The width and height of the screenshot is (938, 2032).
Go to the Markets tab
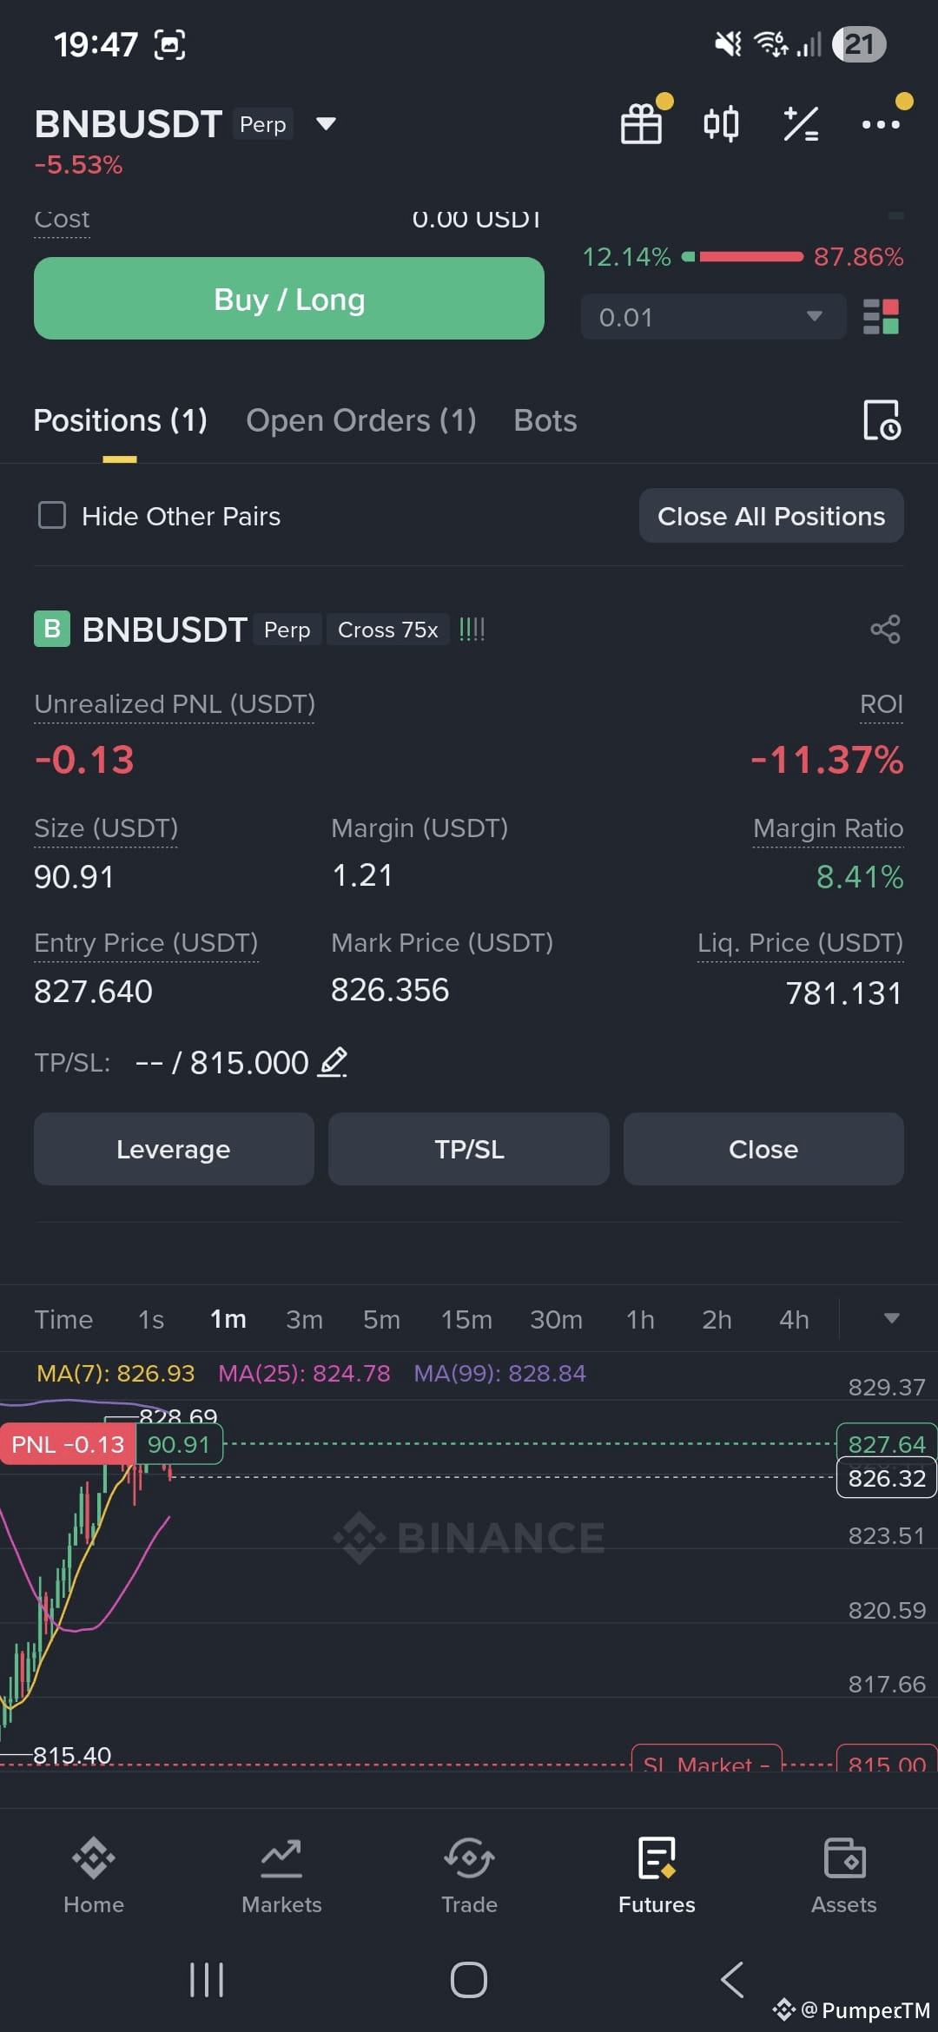[281, 1874]
